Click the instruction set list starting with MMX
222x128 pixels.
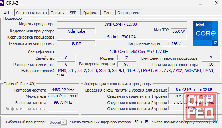(138, 73)
